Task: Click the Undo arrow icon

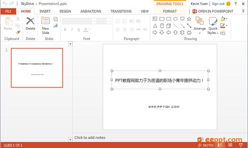Action: [5, 3]
